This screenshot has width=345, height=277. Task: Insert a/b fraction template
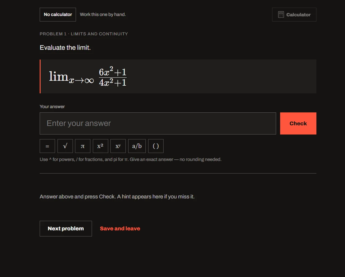pyautogui.click(x=137, y=146)
